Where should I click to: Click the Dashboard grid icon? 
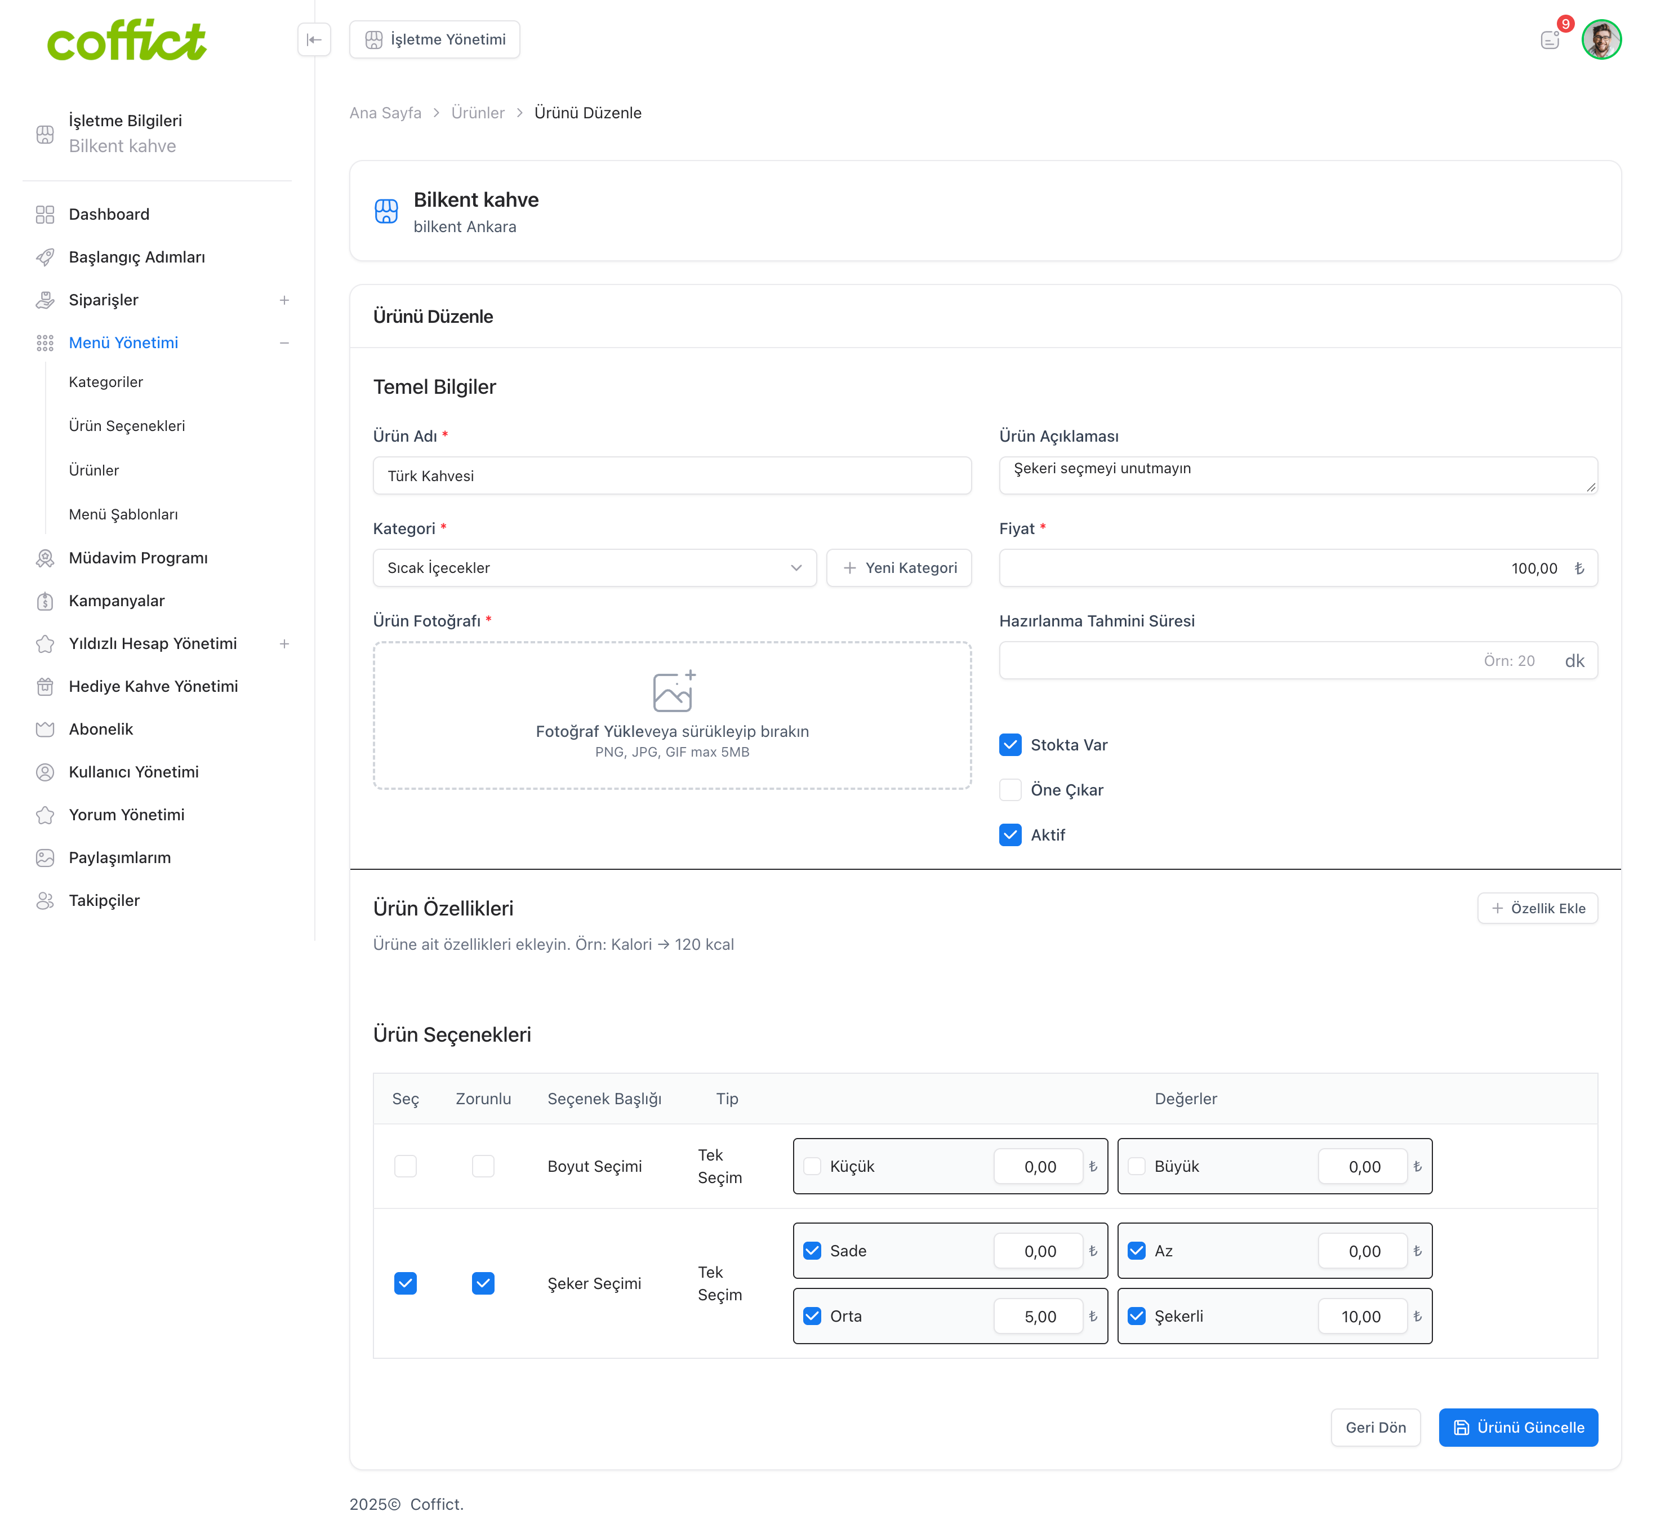tap(45, 215)
